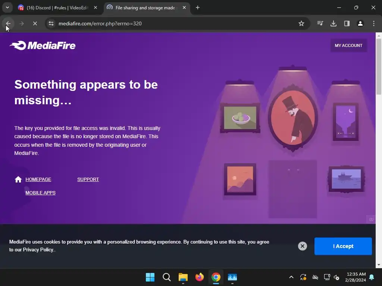Open notifications bell in taskbar
Viewport: 382px width, 286px height.
coord(372,277)
